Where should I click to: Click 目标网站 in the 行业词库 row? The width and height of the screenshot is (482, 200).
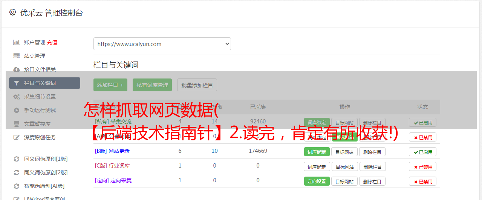[344, 166]
